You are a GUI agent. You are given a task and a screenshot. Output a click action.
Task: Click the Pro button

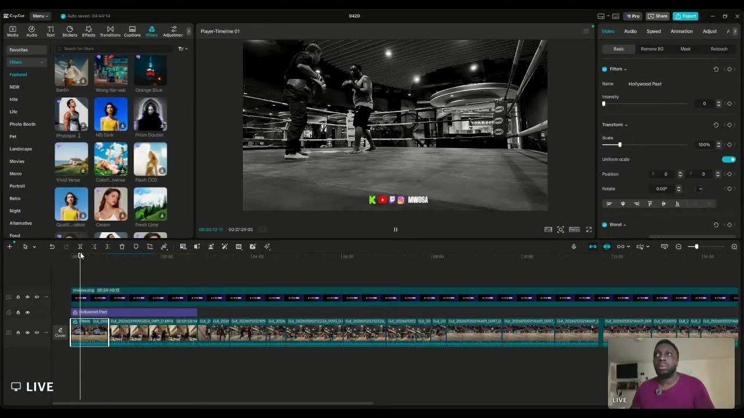633,16
